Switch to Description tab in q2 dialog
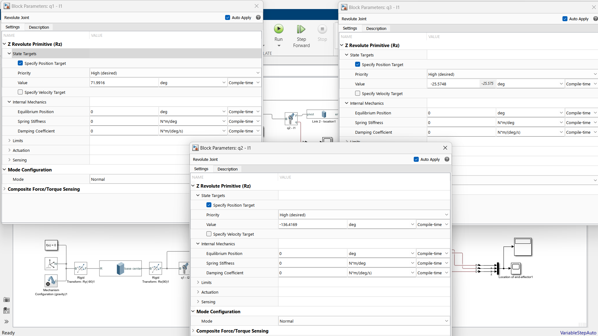598x336 pixels. click(x=228, y=169)
